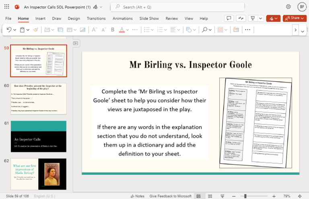Expand the Layout dropdown arrow
Image resolution: width=309 pixels, height=199 pixels.
(75, 30)
